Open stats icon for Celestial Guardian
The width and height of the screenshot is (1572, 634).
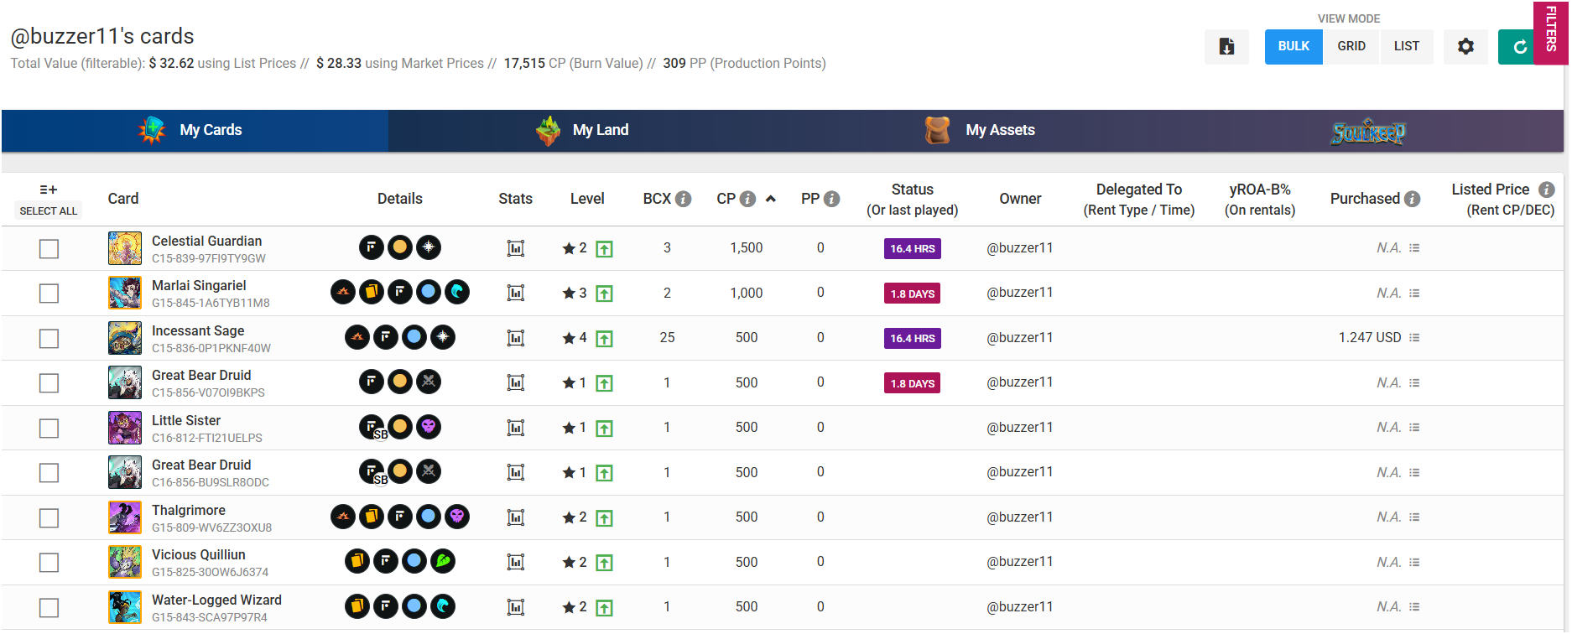[x=516, y=248]
